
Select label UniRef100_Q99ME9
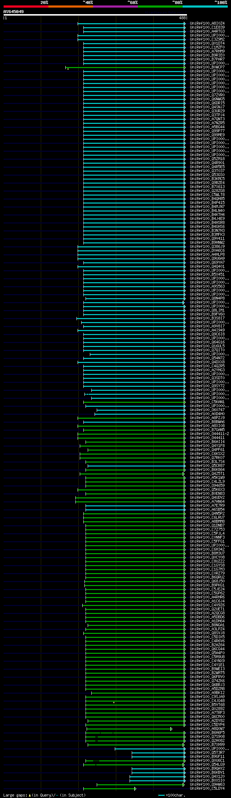click(x=207, y=135)
